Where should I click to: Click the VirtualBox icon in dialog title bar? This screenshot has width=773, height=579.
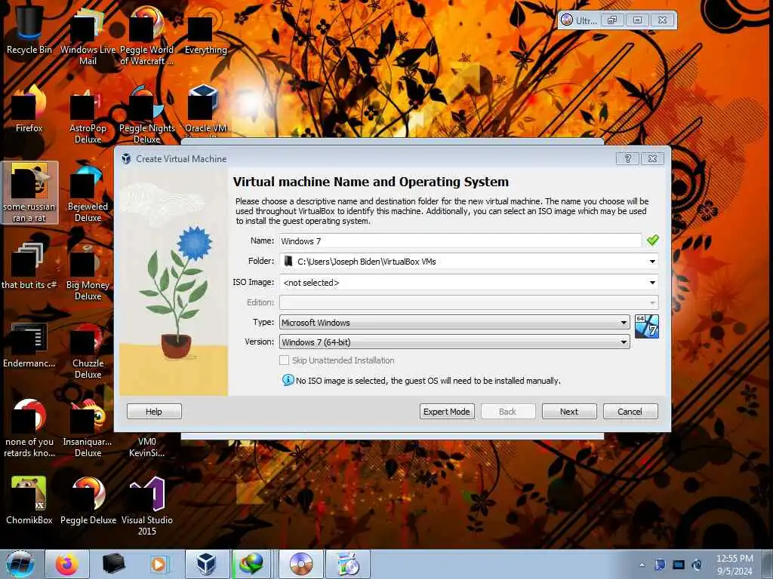126,158
